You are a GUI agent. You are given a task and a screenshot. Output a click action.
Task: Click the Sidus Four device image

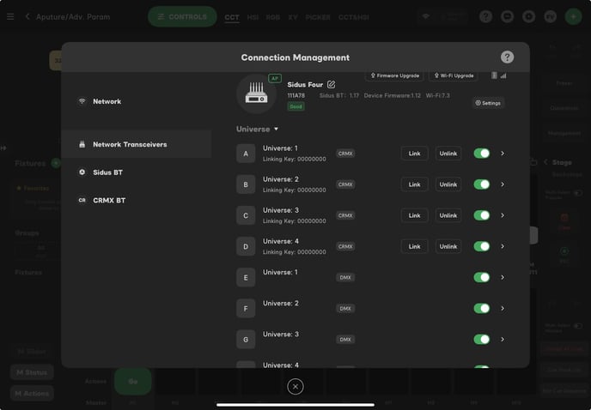pyautogui.click(x=256, y=93)
